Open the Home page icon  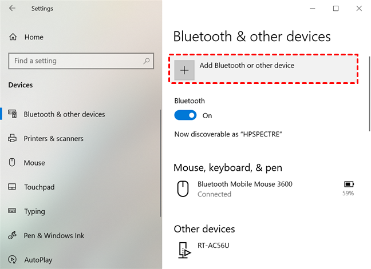click(x=13, y=37)
